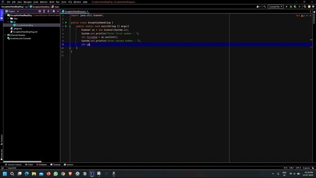This screenshot has height=178, width=316.
Task: Open the Refactor menu
Action: coord(44,2)
